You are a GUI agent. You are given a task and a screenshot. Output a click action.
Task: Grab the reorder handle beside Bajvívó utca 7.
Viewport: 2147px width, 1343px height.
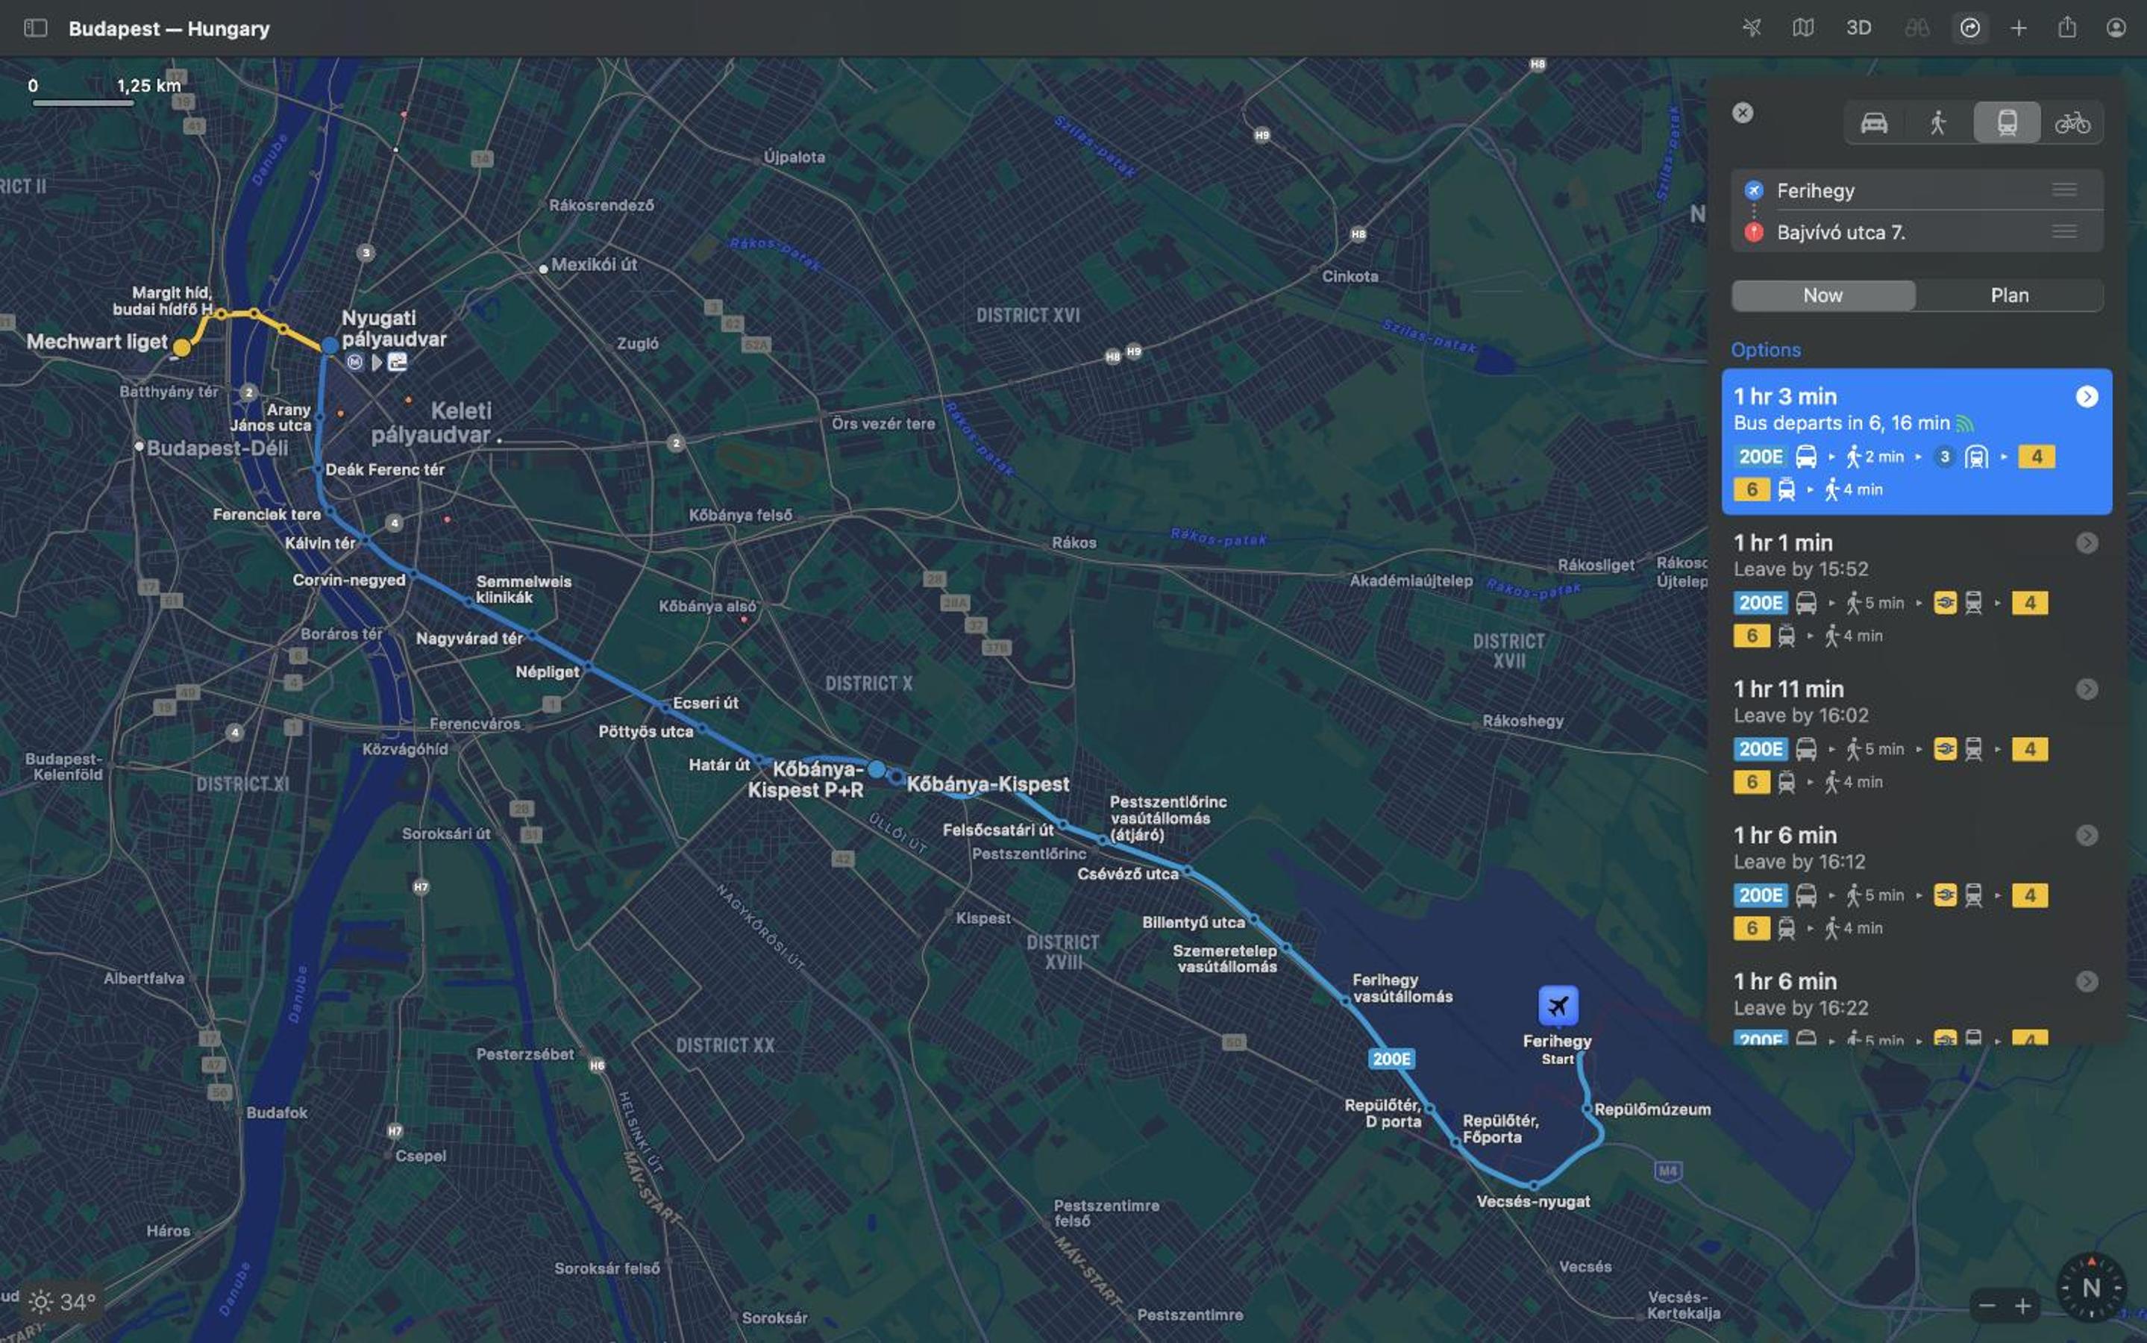pyautogui.click(x=2064, y=232)
